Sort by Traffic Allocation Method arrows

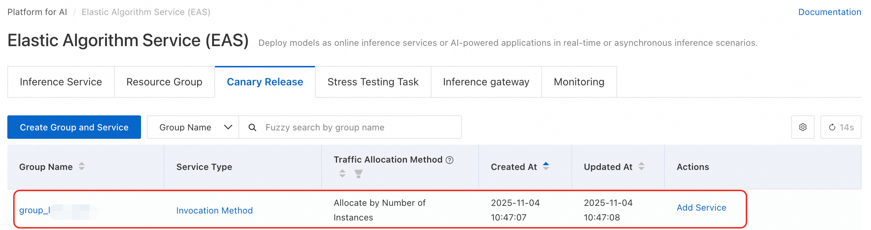click(x=342, y=174)
